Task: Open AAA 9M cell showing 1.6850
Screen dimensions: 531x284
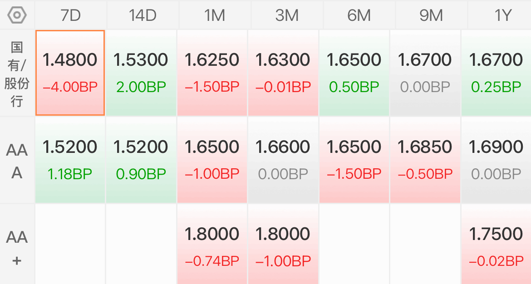Action: point(425,160)
